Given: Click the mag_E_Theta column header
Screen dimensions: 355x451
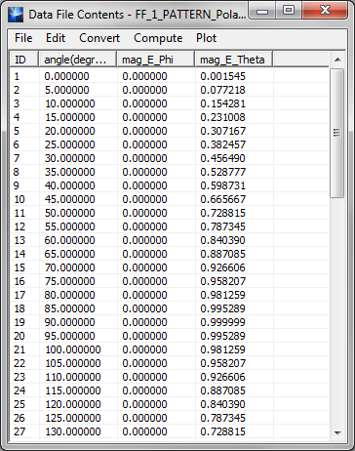Looking at the screenshot, I should pyautogui.click(x=234, y=60).
